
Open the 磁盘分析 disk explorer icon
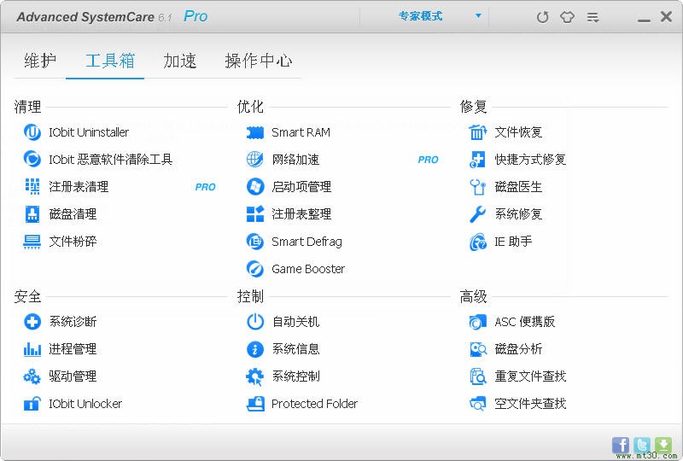[478, 349]
